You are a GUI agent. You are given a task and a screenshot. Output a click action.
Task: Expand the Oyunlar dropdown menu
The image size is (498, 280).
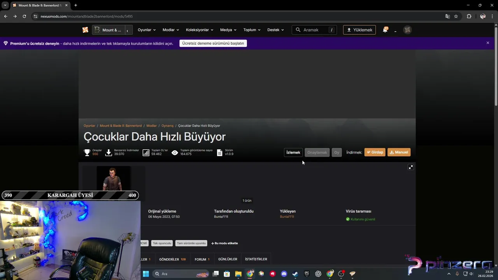(147, 30)
